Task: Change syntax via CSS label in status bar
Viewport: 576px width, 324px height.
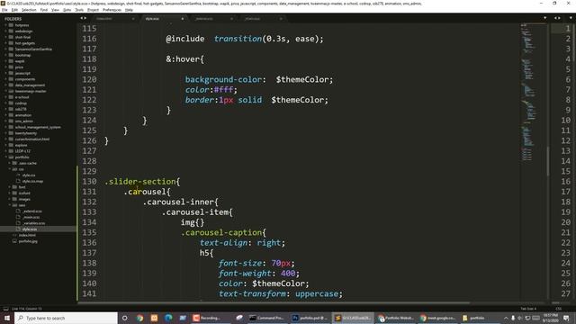Action: coord(559,309)
